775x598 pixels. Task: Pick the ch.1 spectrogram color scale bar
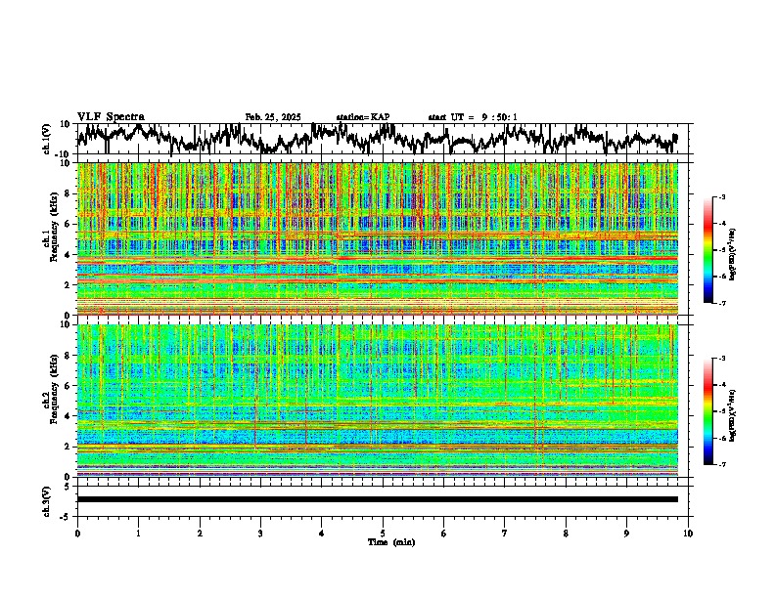coord(708,250)
